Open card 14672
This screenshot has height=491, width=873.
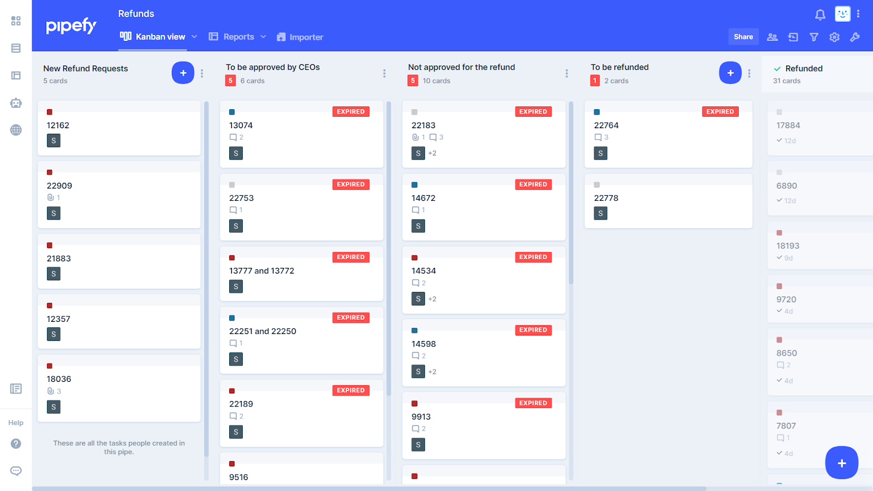click(x=484, y=207)
